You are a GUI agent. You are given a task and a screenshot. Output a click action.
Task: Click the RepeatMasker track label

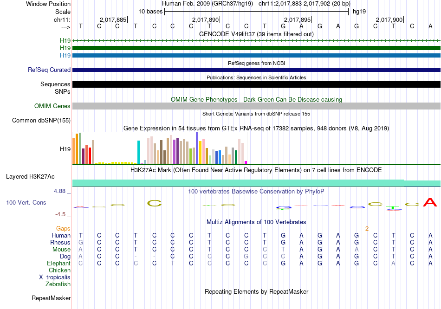51,298
